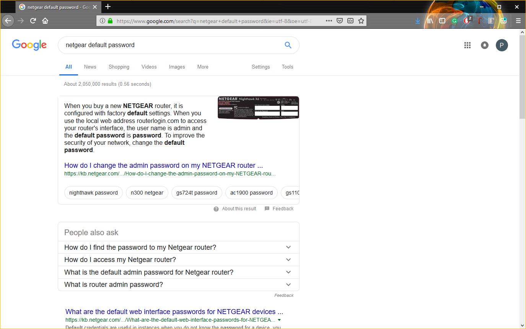526x329 pixels.
Task: Select the 'n300 netgear' suggestion chip
Action: [x=147, y=193]
